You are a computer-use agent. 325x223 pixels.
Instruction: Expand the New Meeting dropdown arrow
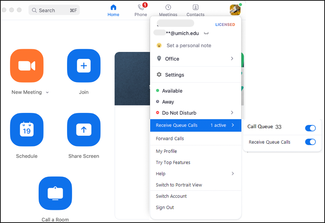pyautogui.click(x=47, y=92)
